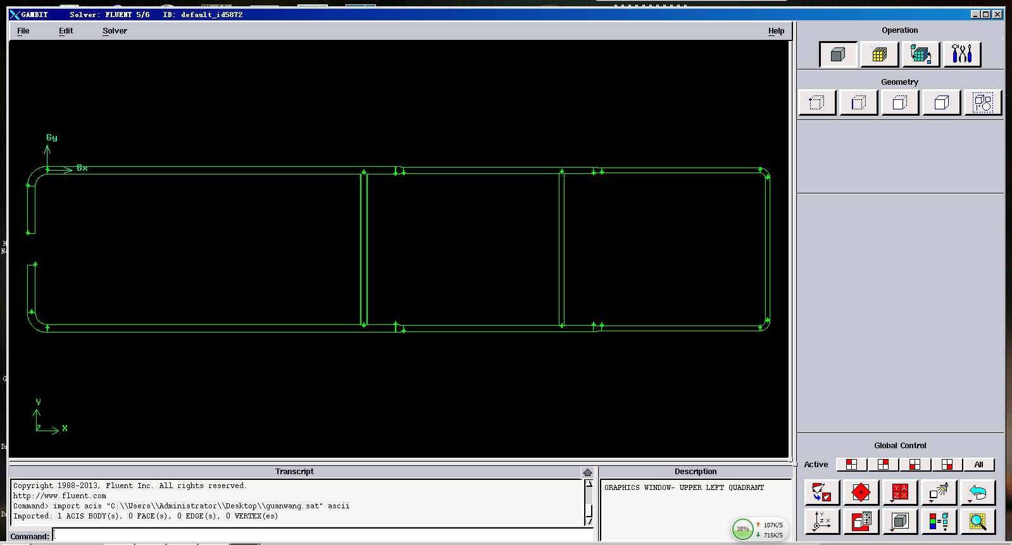Select the Vertex geometry command button
Viewport: 1012px width, 545px height.
pyautogui.click(x=817, y=102)
